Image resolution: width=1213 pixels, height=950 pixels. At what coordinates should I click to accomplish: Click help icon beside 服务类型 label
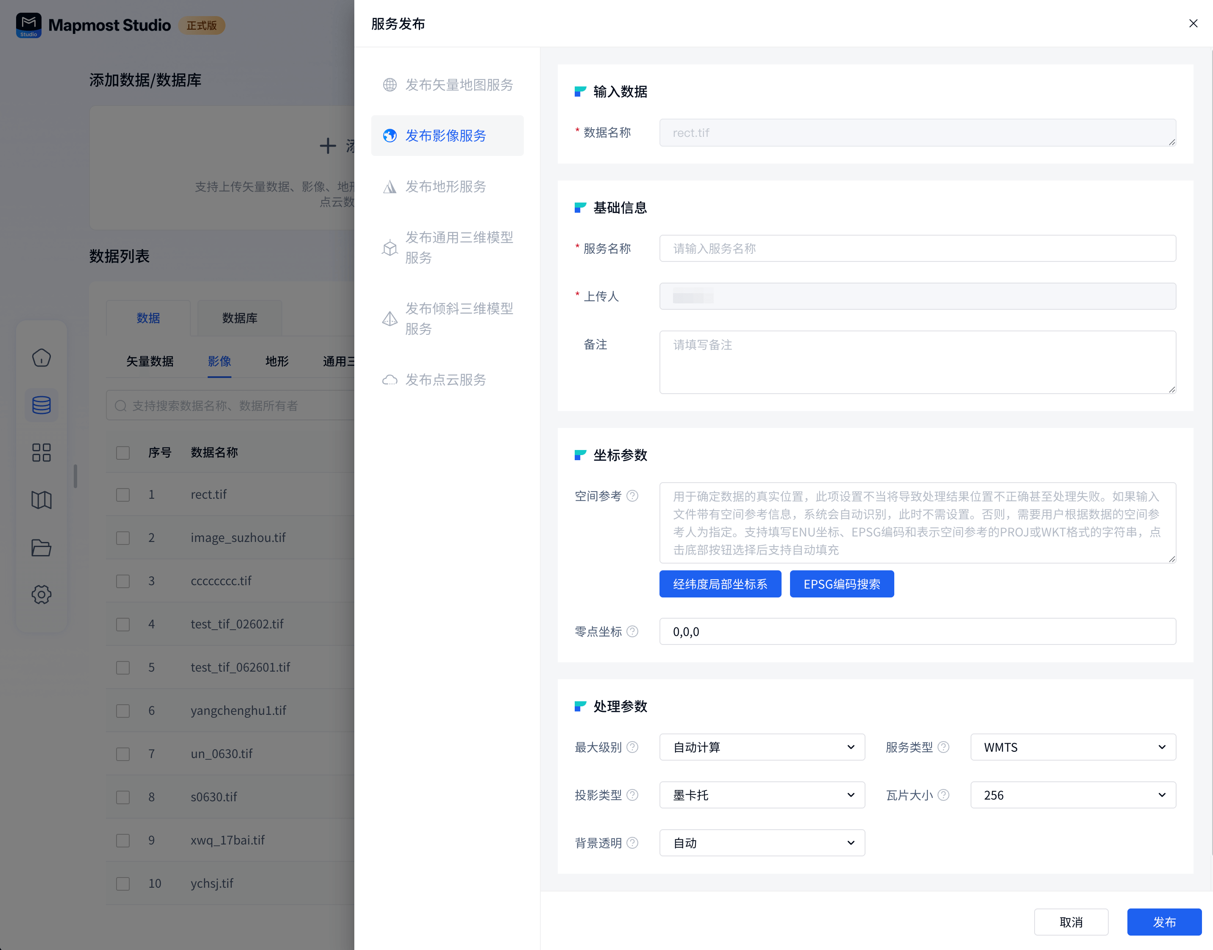tap(943, 747)
